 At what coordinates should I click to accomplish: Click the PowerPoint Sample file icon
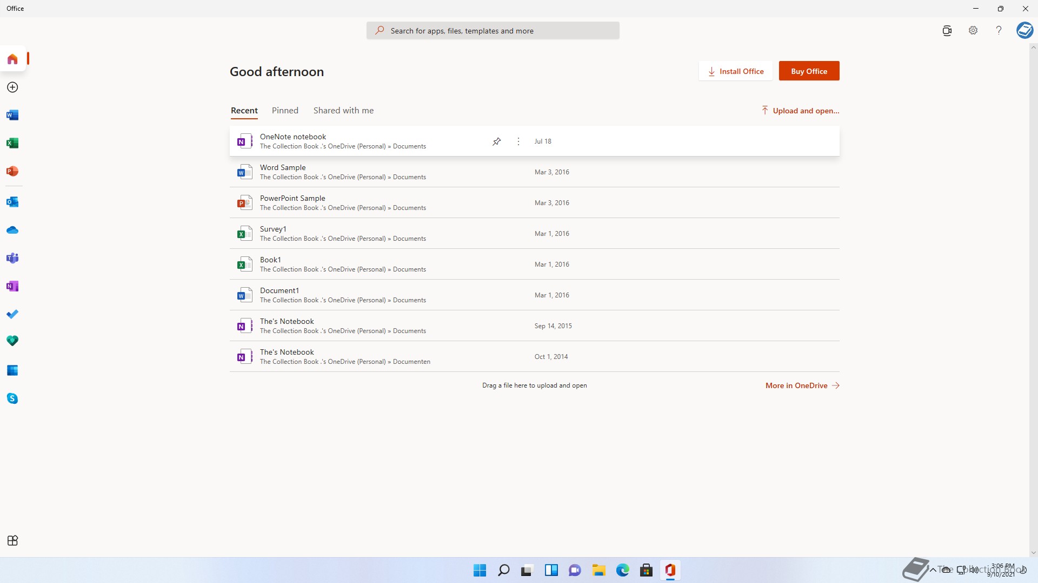coord(244,203)
